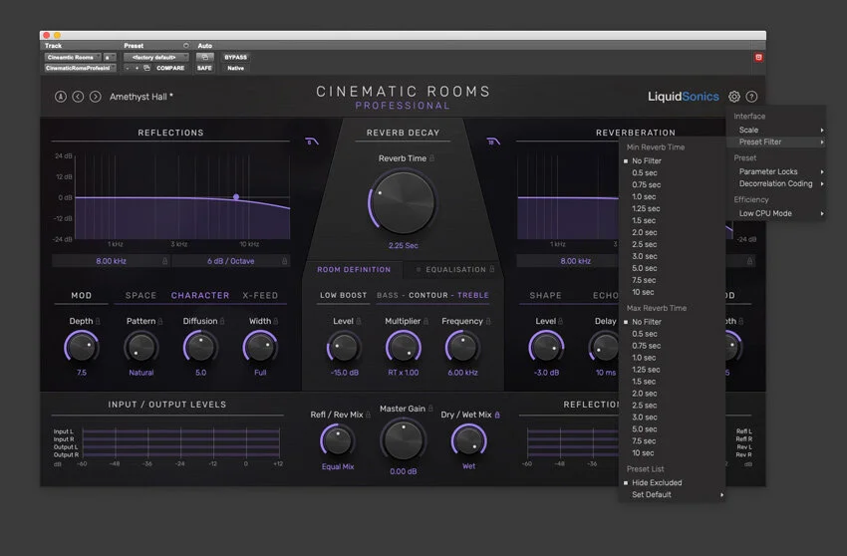This screenshot has width=847, height=556.
Task: Select the SPACE tab
Action: (141, 296)
